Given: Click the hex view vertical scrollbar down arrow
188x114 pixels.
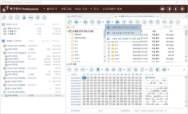Looking at the screenshot, I should point(186,106).
